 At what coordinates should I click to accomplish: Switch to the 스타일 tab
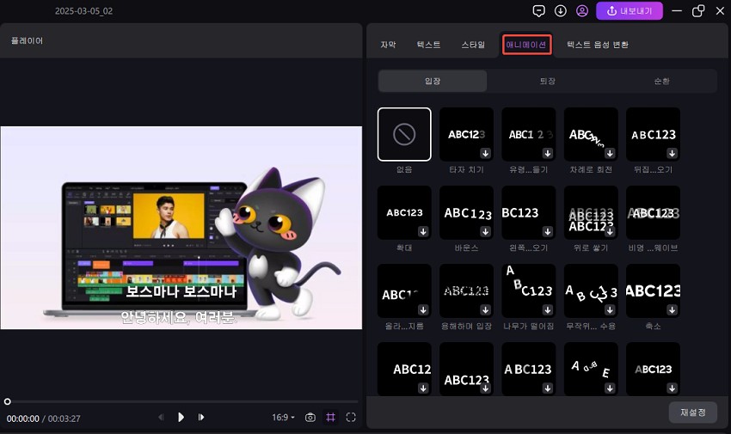point(473,44)
